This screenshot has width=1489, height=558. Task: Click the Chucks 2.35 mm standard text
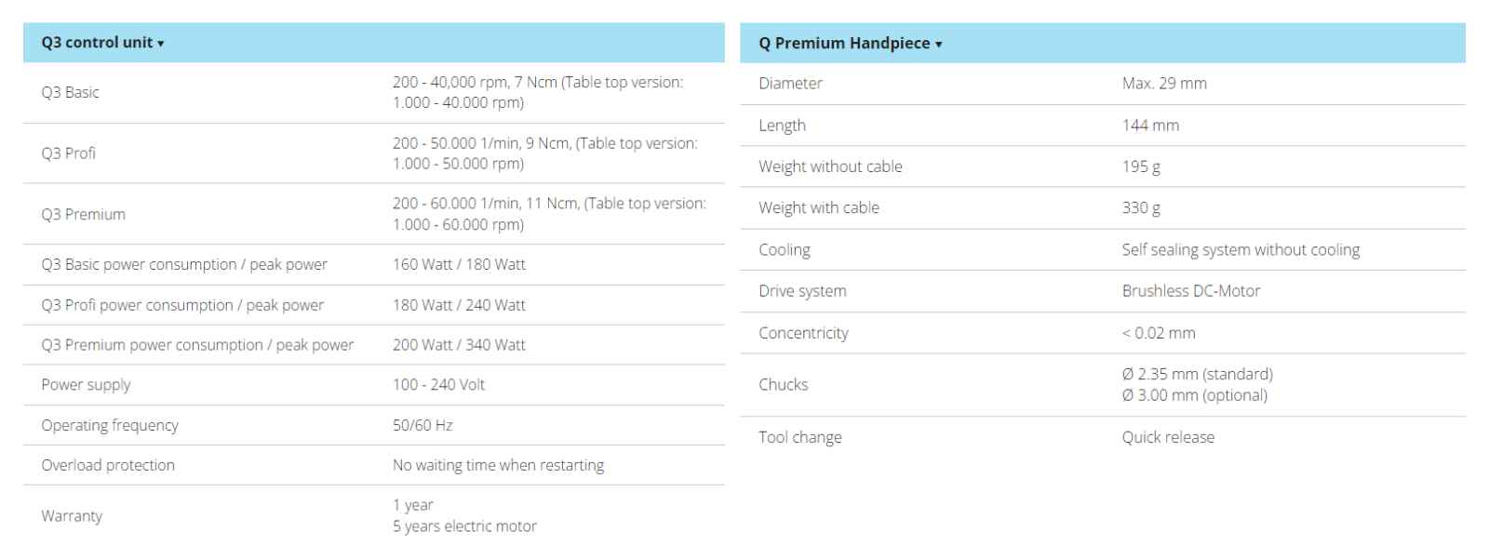pyautogui.click(x=1198, y=374)
